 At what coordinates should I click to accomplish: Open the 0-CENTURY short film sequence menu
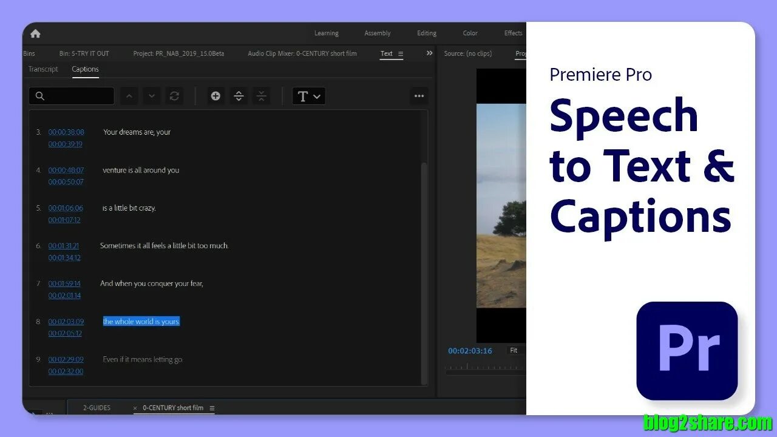coord(212,408)
